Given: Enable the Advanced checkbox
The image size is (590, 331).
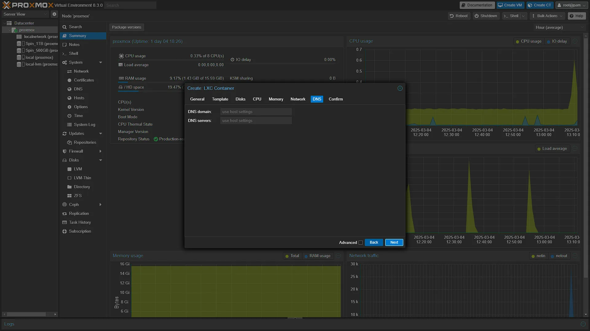Looking at the screenshot, I should pos(361,243).
